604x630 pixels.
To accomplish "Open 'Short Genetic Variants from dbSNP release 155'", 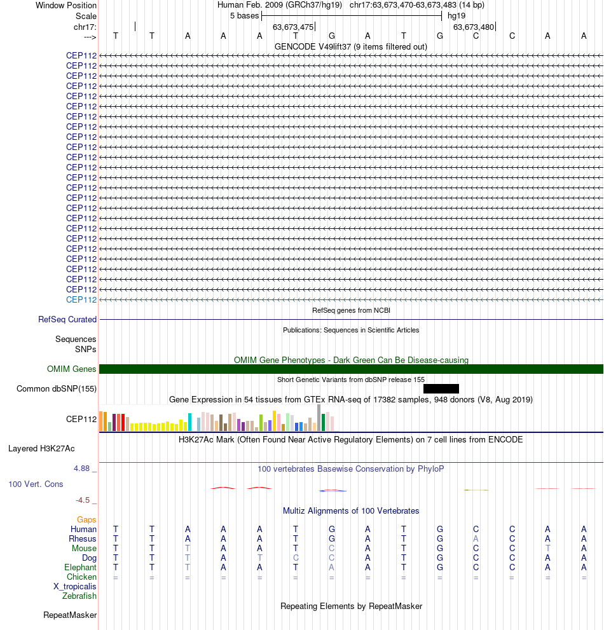I will pyautogui.click(x=351, y=380).
